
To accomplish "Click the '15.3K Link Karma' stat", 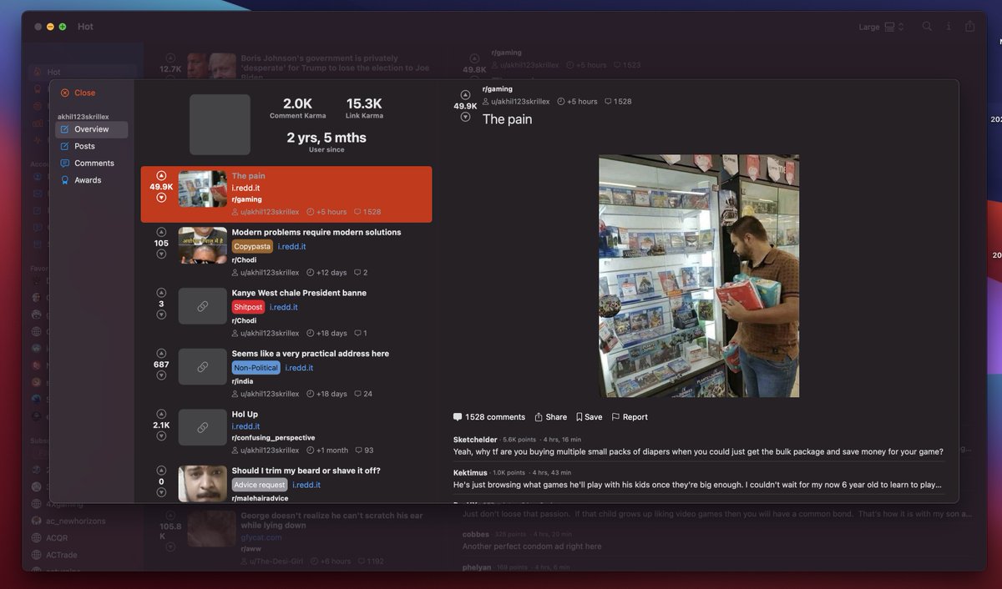I will [364, 108].
